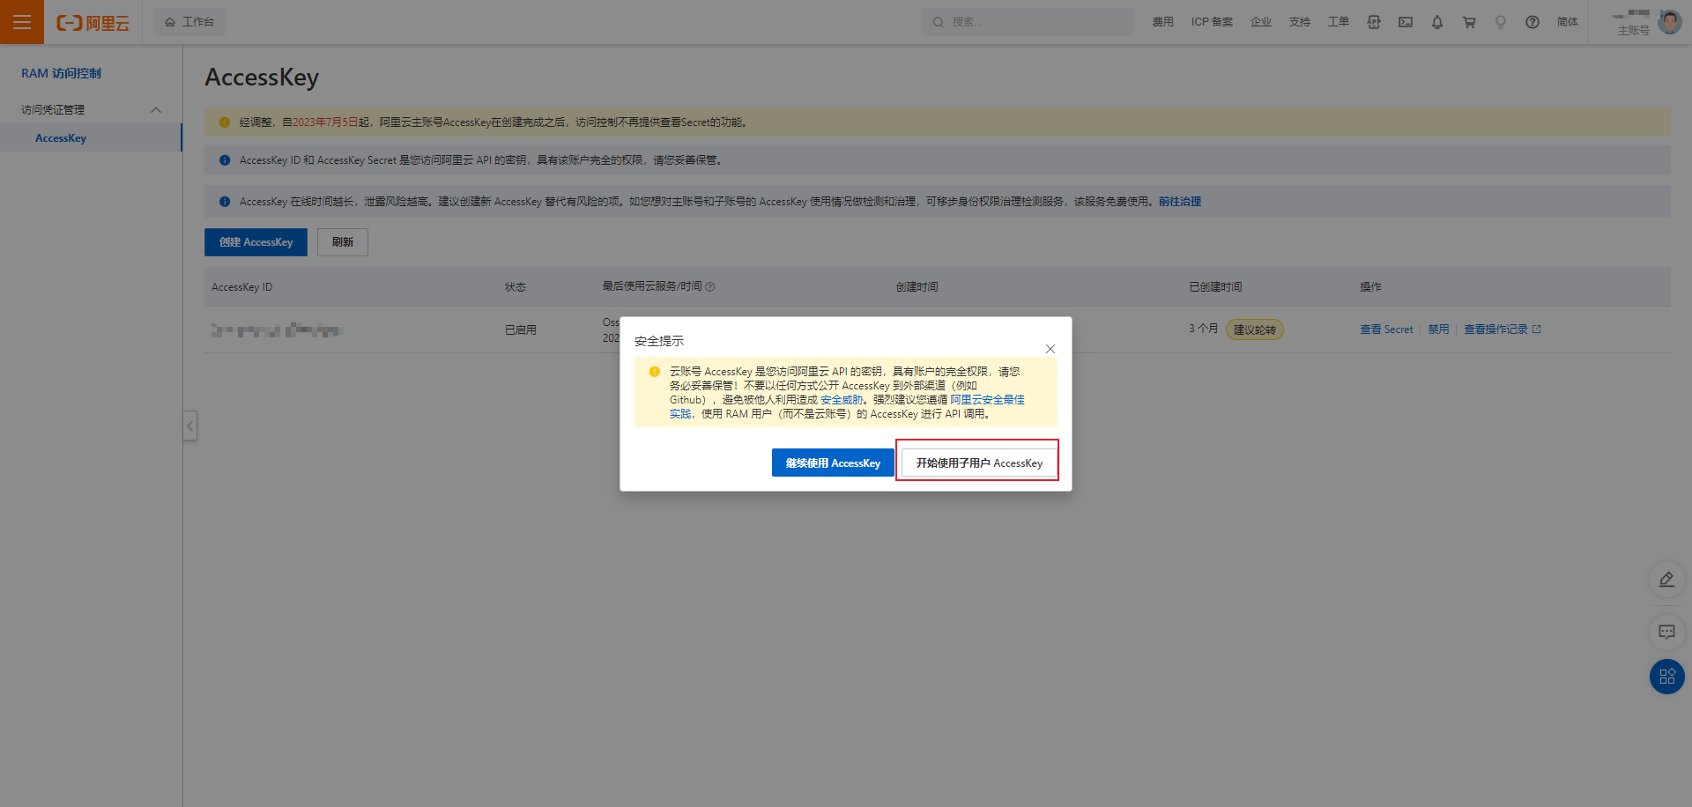1692x807 pixels.
Task: Click the yellow warning icon in dialog
Action: click(654, 372)
